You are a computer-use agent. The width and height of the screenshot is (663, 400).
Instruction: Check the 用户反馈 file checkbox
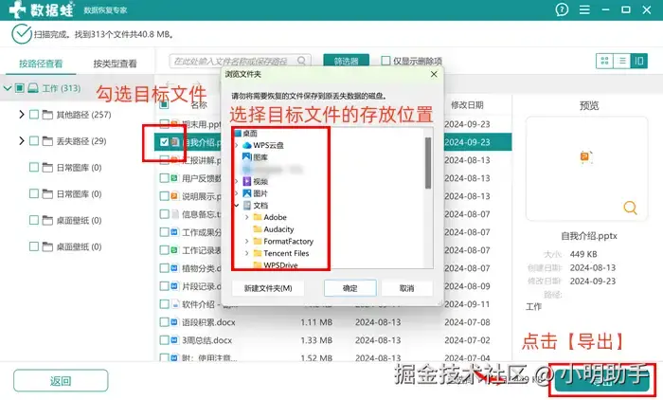164,178
